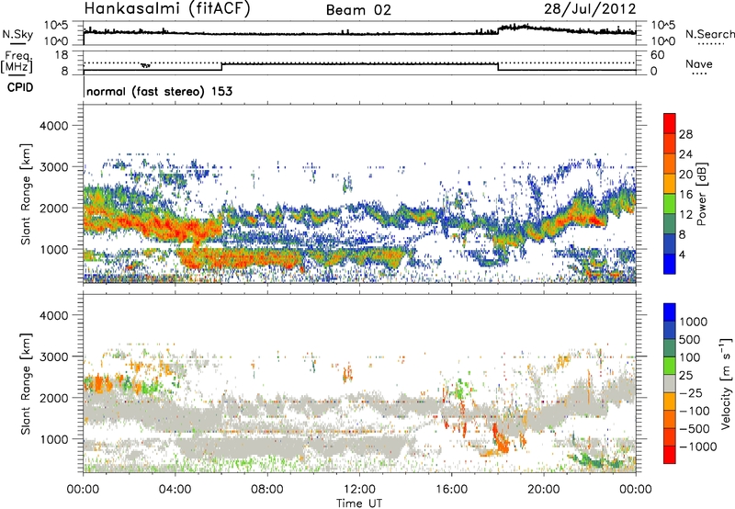Click the Beam 02 label

[358, 10]
